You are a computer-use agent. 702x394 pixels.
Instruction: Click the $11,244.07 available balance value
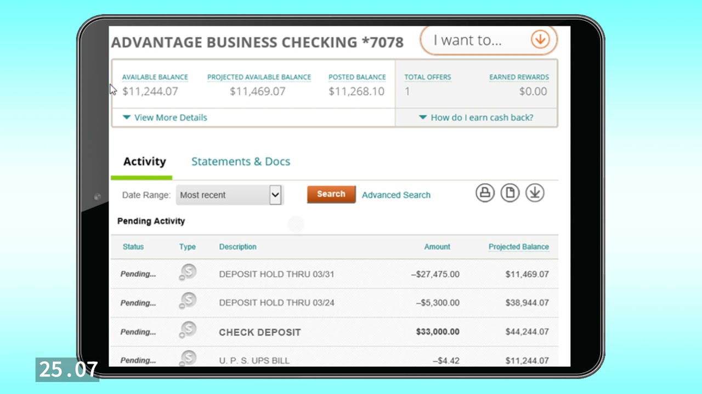150,91
